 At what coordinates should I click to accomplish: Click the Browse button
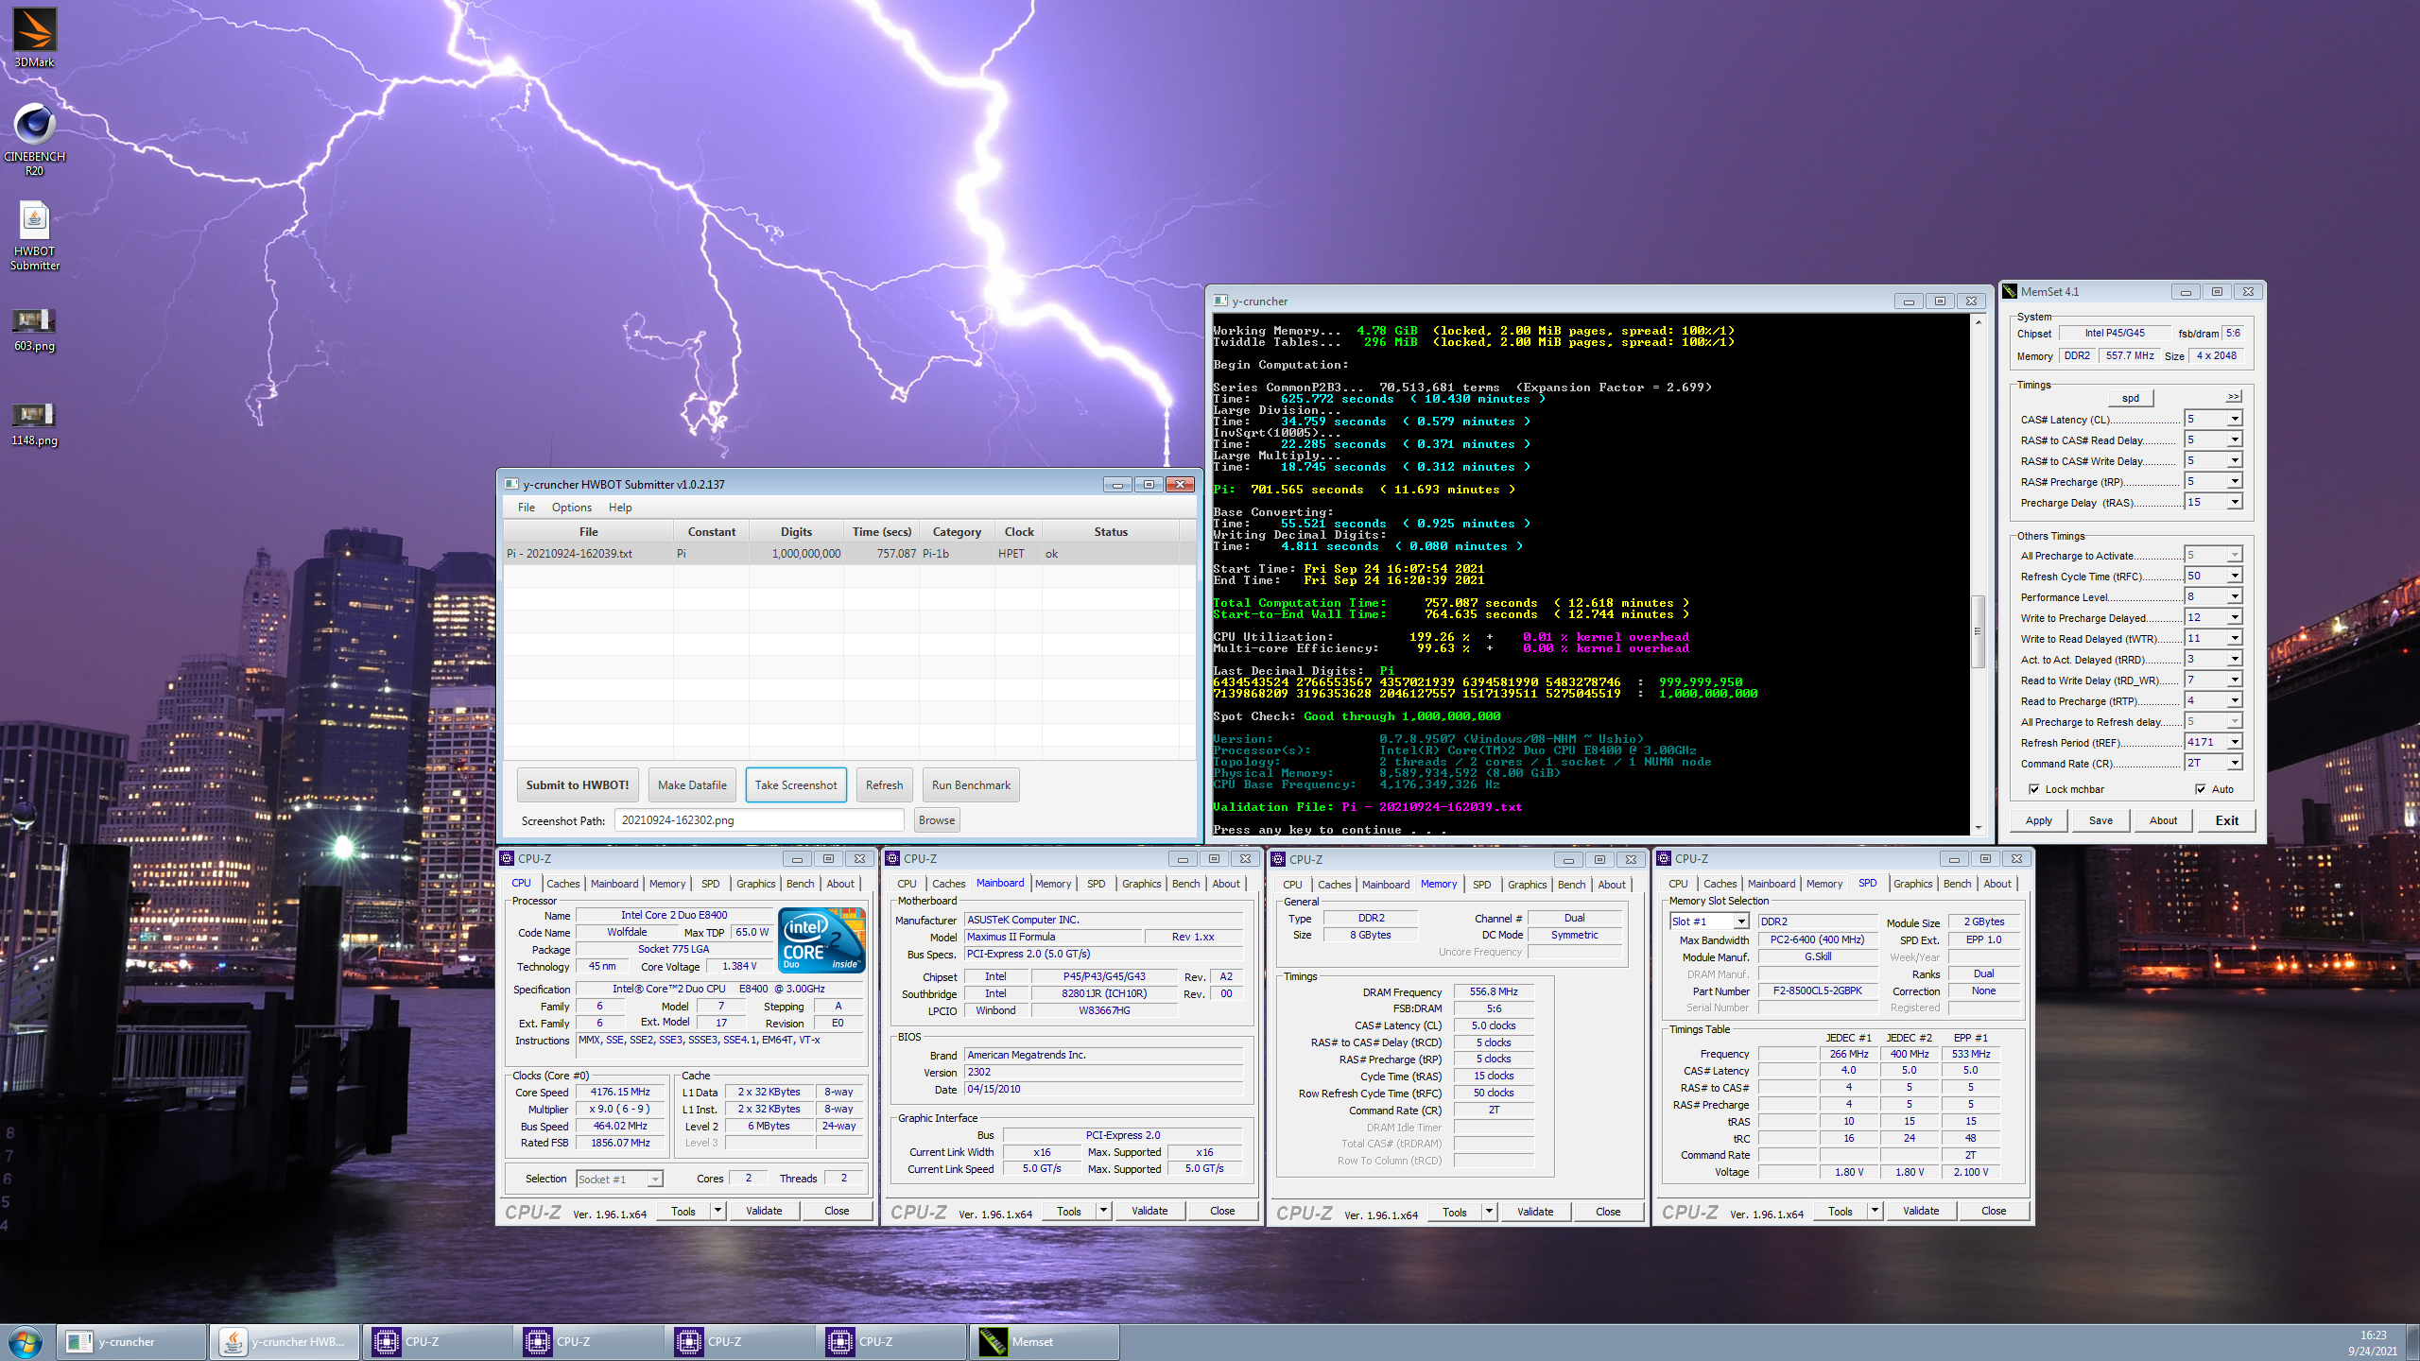tap(936, 820)
